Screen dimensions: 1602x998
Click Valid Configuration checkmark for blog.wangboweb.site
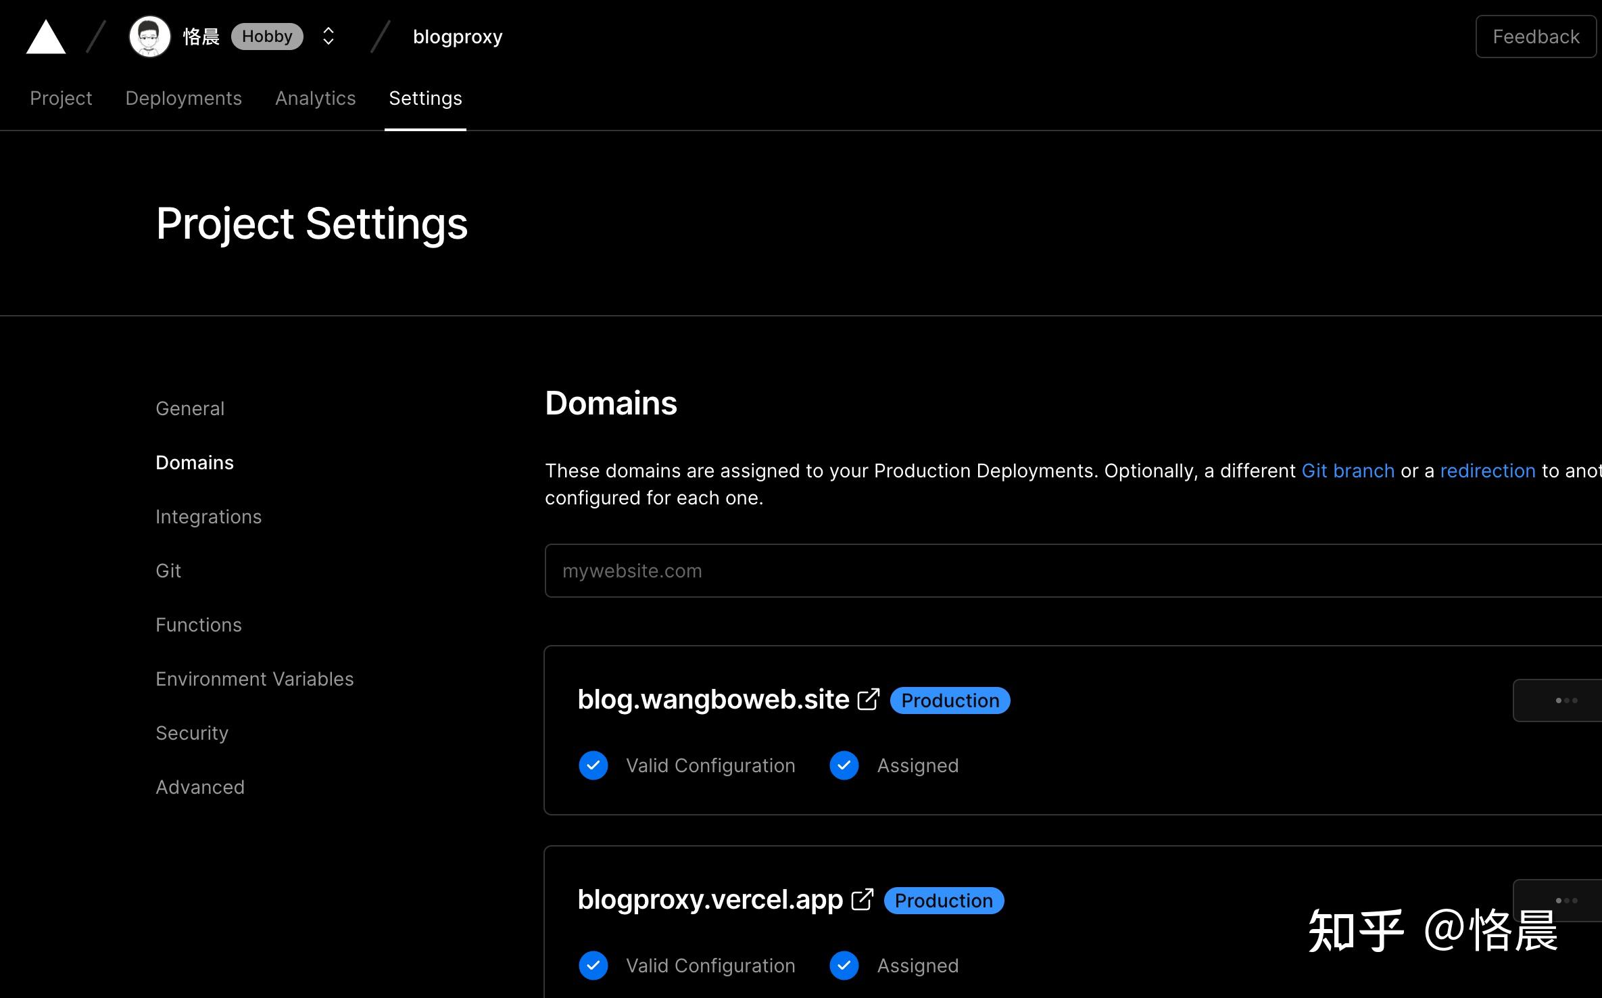pos(593,765)
